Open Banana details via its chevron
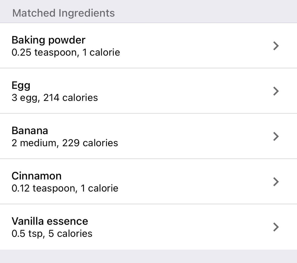The width and height of the screenshot is (297, 263). point(276,136)
